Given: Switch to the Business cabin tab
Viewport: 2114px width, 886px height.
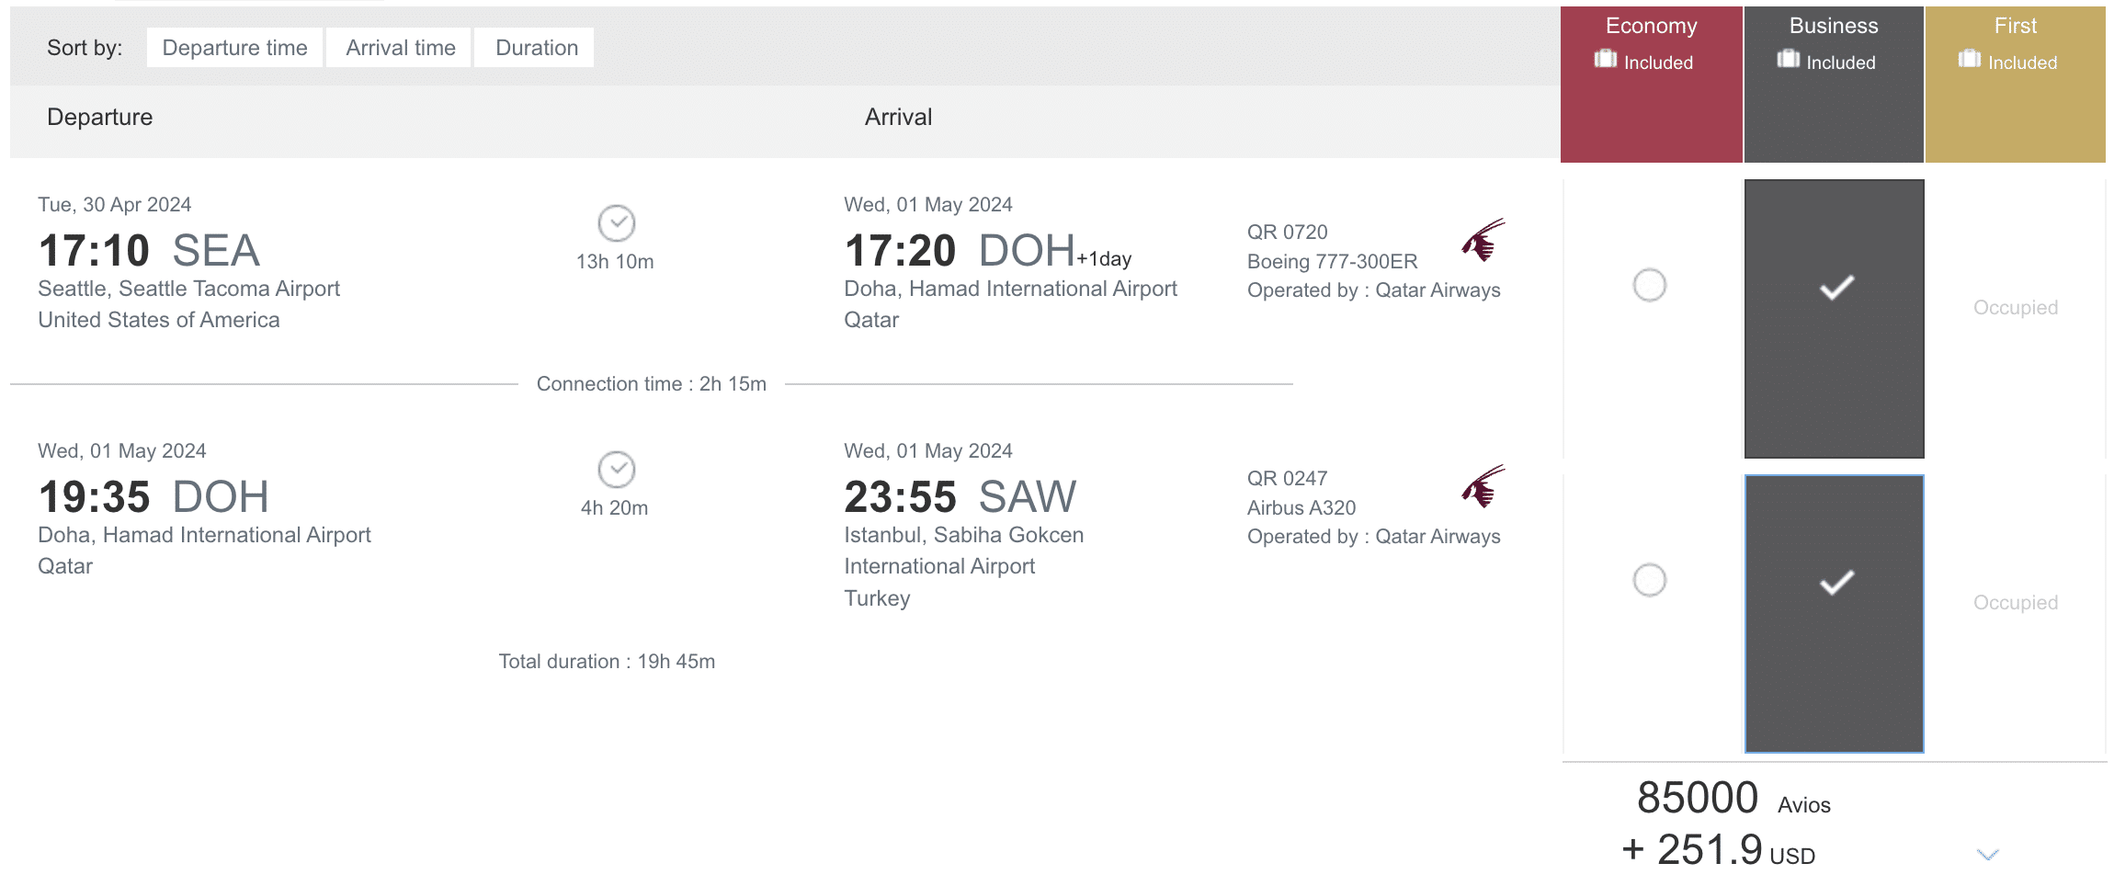Looking at the screenshot, I should pyautogui.click(x=1833, y=26).
